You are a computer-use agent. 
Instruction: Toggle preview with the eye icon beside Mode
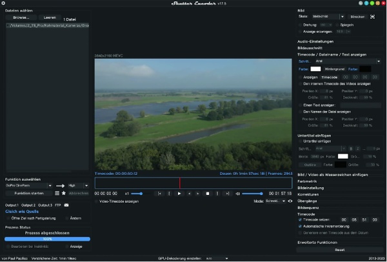(x=290, y=201)
